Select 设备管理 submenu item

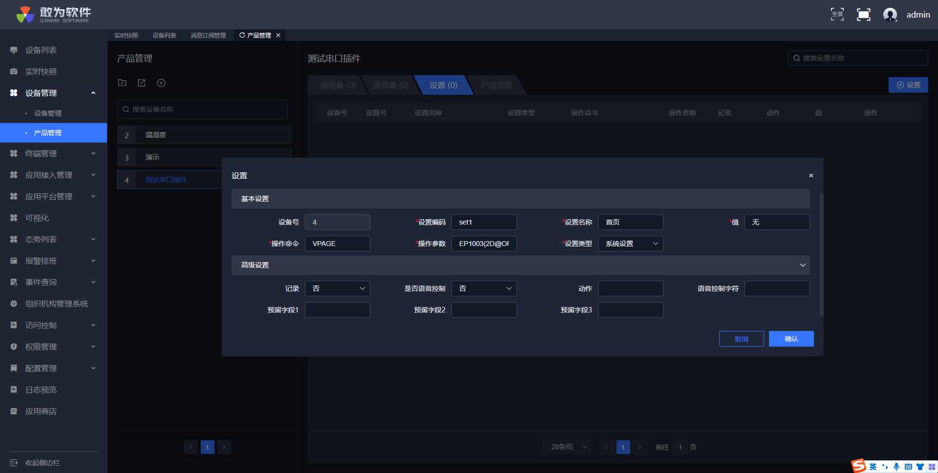point(48,113)
